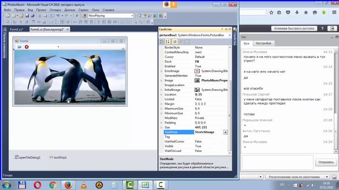The height and width of the screenshot is (190, 339).
Task: Switch properties to Categorized view
Action: (162, 41)
